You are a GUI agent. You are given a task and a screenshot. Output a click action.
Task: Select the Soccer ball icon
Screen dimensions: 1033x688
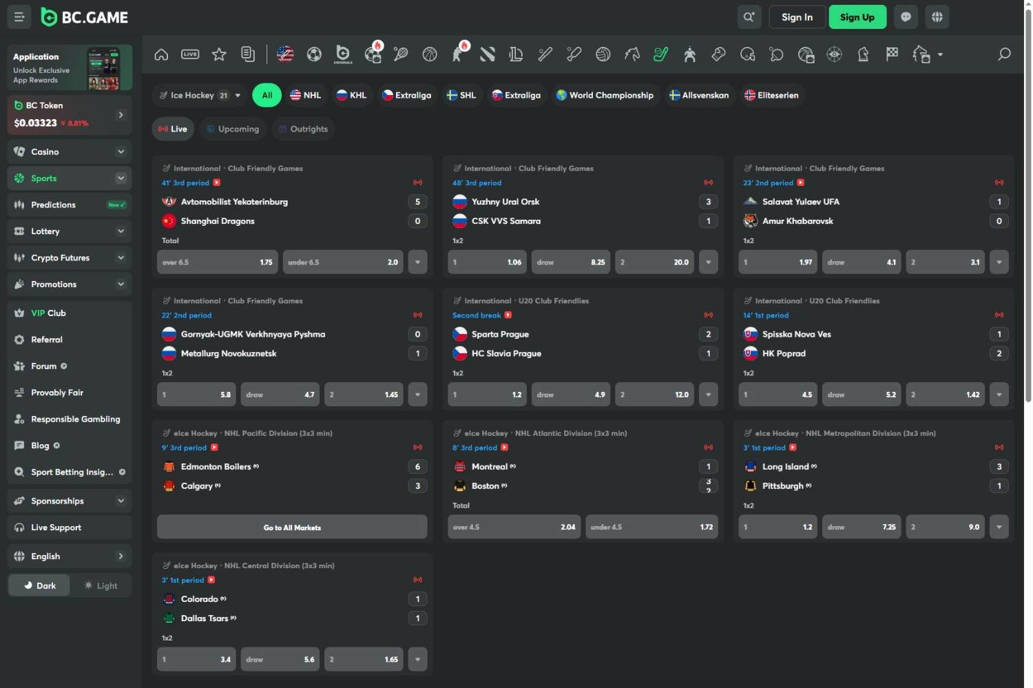(314, 54)
